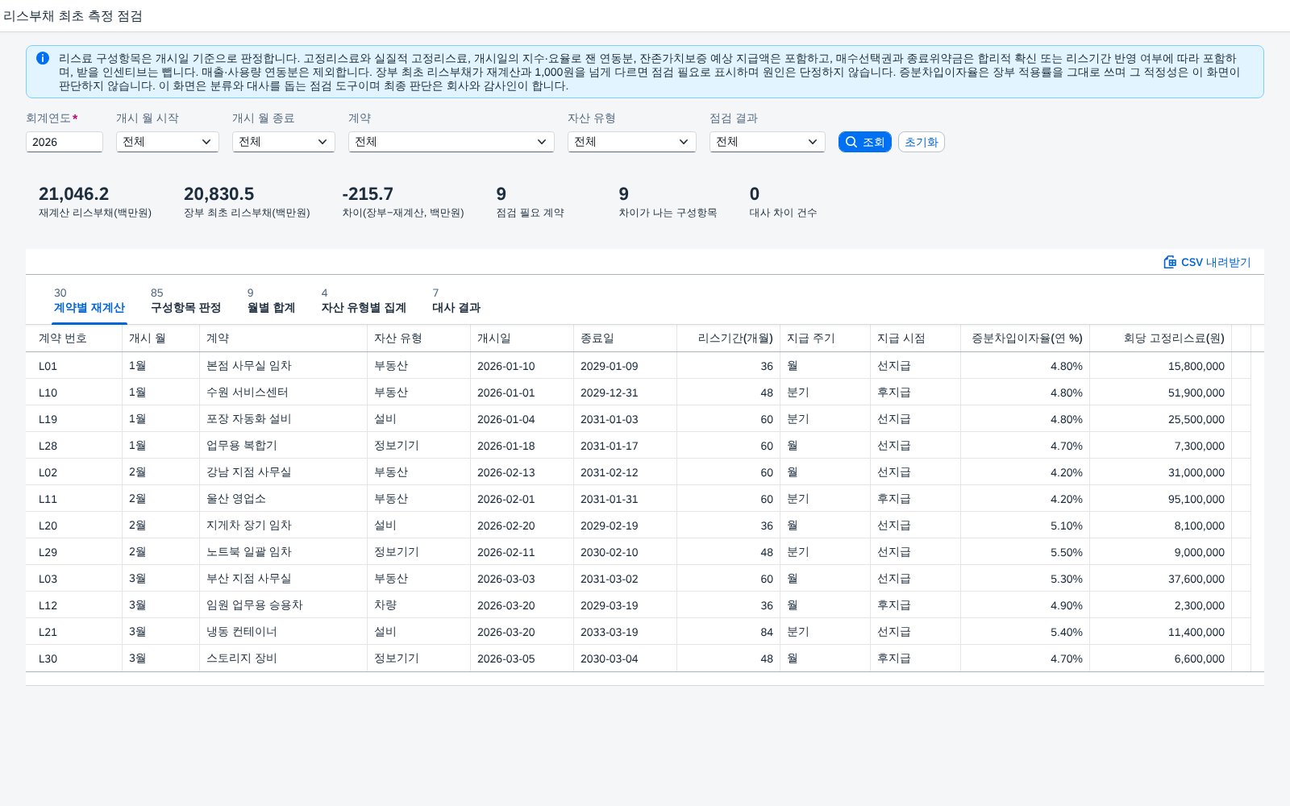Viewport: 1290px width, 806px height.
Task: Open the 계약 filter dropdown
Action: [451, 142]
